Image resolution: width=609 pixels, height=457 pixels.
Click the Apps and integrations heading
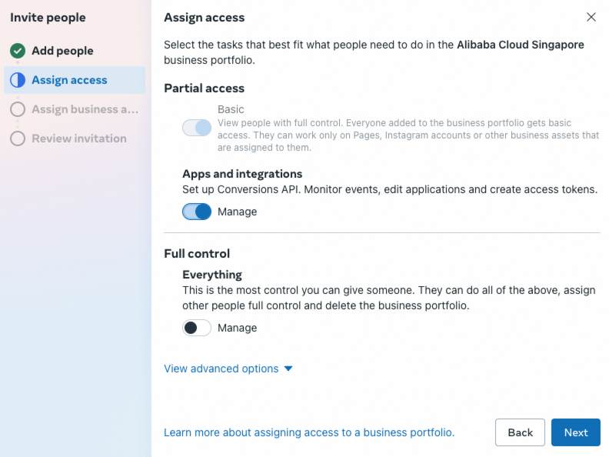pos(242,174)
